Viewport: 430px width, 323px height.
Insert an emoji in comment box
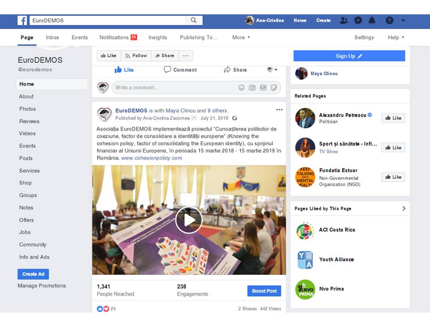[x=241, y=87]
